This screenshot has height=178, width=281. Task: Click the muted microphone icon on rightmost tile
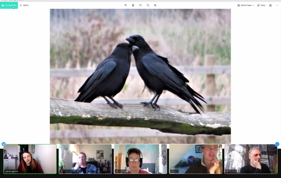[227, 171]
